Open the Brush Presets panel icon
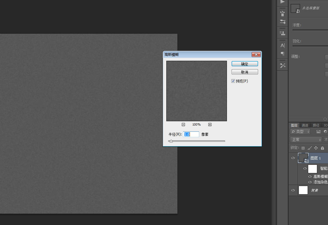Screen dimensions: 328x225 point(282,13)
